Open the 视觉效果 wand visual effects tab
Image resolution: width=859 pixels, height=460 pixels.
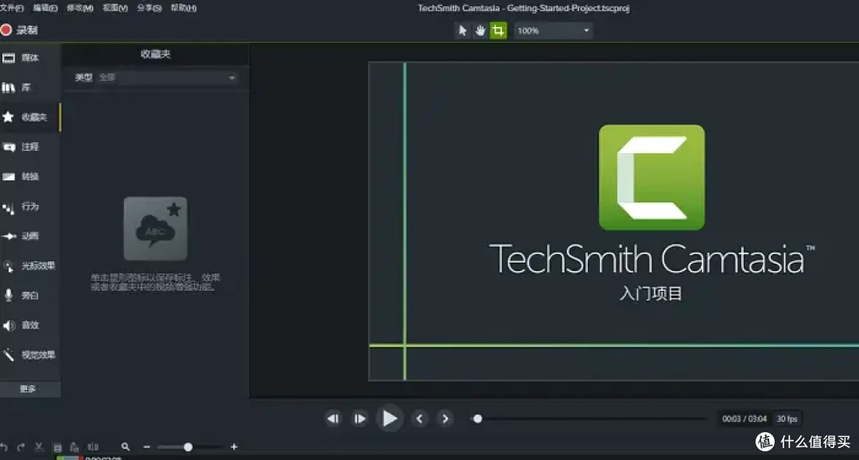29,355
